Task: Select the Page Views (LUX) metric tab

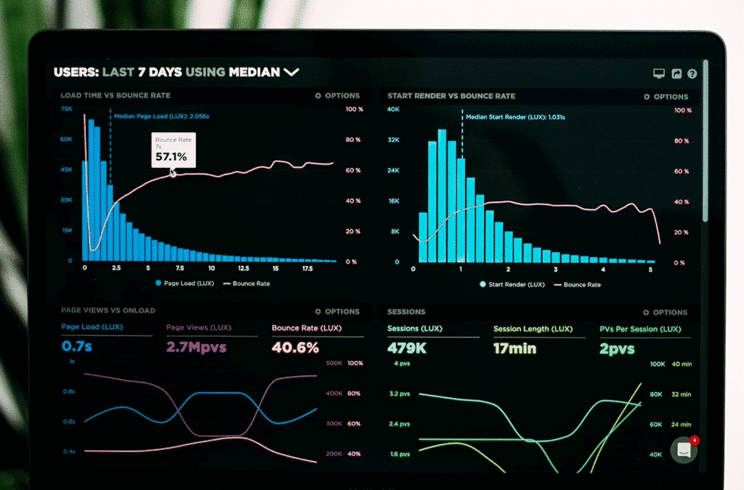Action: coord(198,328)
